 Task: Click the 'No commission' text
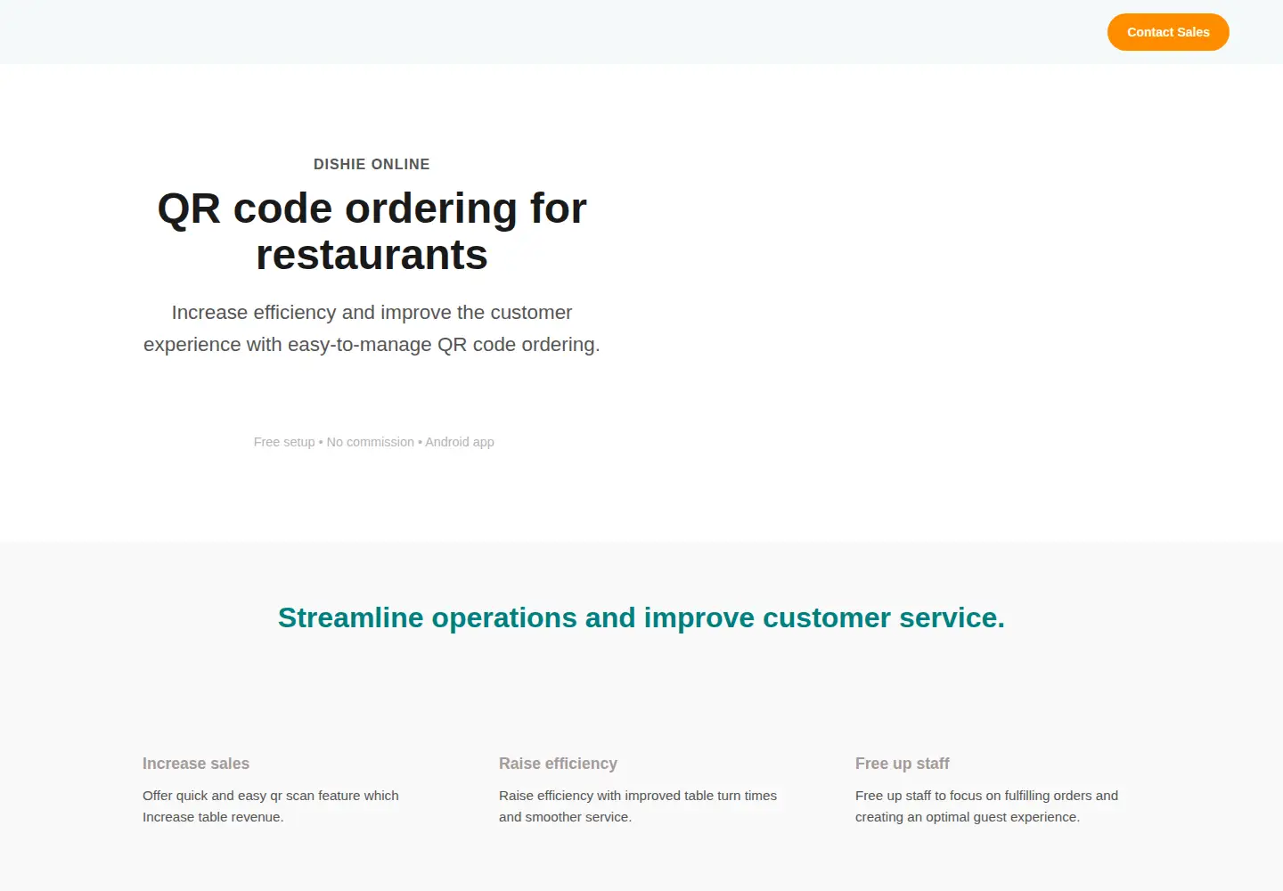370,442
